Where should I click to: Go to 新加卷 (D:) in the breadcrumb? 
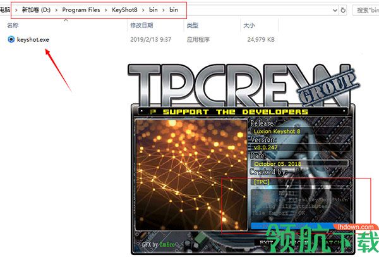coord(36,10)
